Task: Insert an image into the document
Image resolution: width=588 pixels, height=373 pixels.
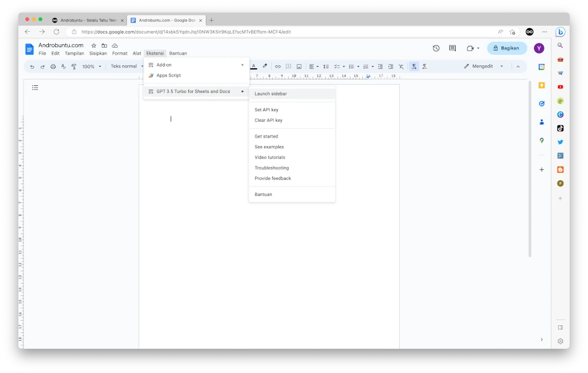Action: pyautogui.click(x=299, y=66)
